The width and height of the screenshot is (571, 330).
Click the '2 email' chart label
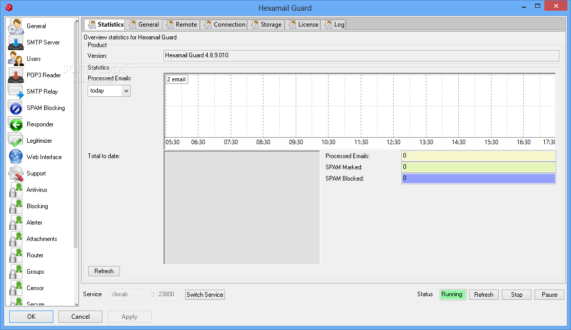point(177,80)
